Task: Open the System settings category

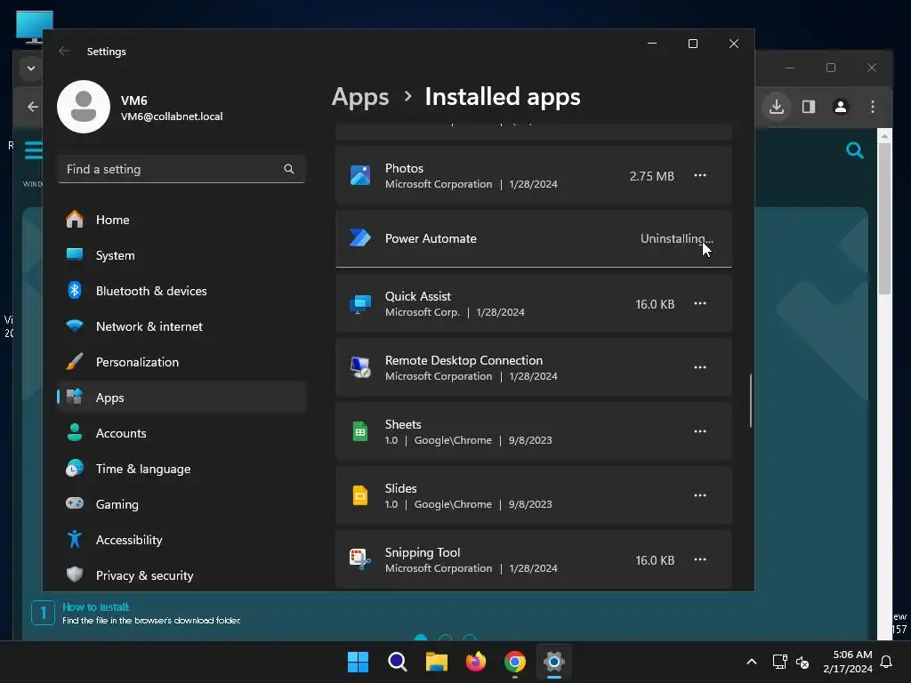Action: (x=181, y=255)
